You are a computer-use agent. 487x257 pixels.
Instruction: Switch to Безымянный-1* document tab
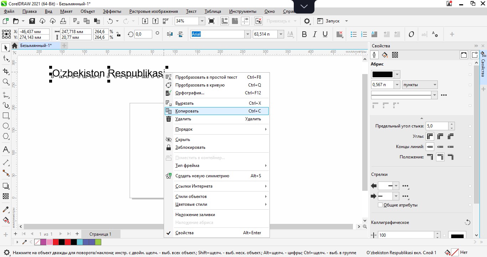(36, 46)
